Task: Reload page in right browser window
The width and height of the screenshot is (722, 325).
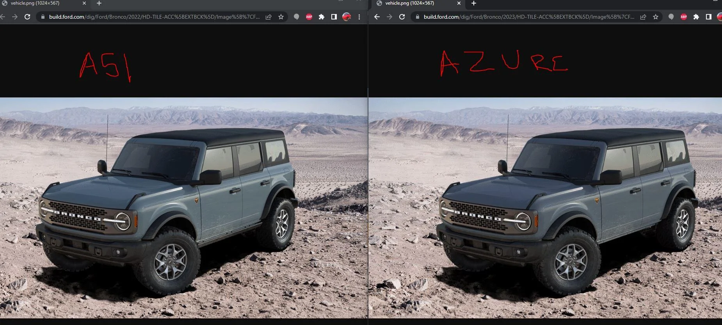Action: click(402, 17)
